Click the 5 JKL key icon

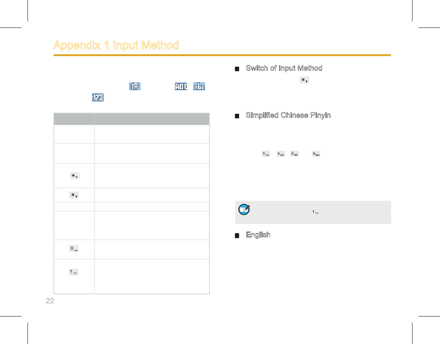click(266, 154)
